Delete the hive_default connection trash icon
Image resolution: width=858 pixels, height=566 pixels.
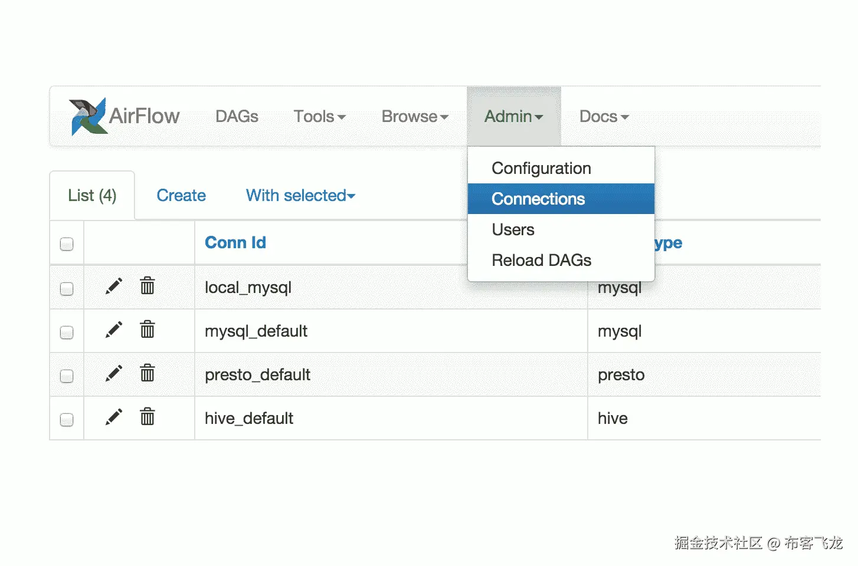[x=148, y=417]
